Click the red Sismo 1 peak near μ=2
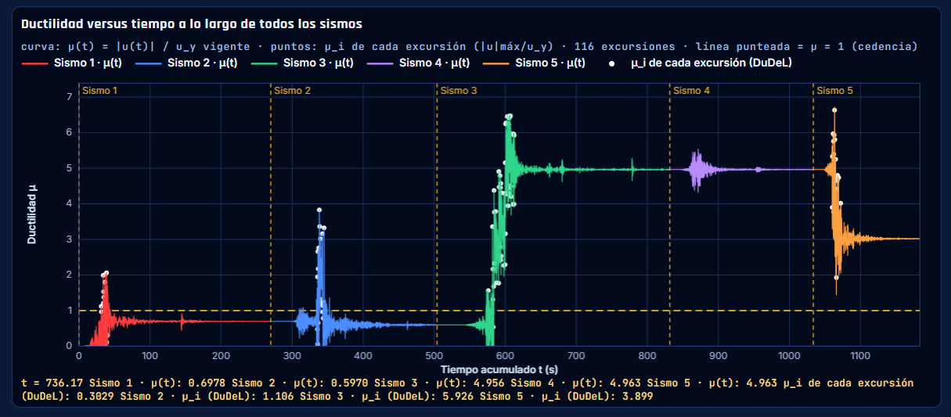The height and width of the screenshot is (417, 951). [x=105, y=274]
